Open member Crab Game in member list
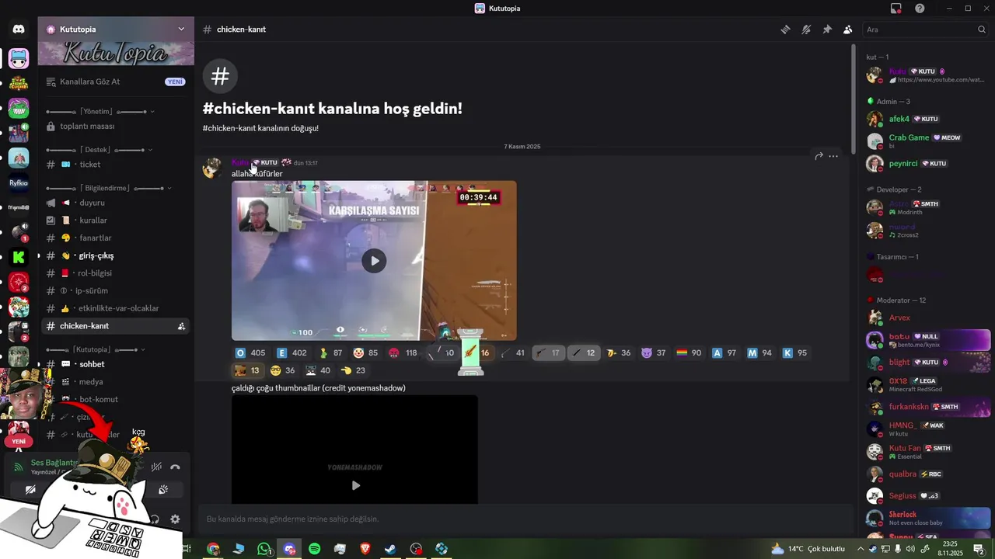The image size is (995, 559). (927, 141)
